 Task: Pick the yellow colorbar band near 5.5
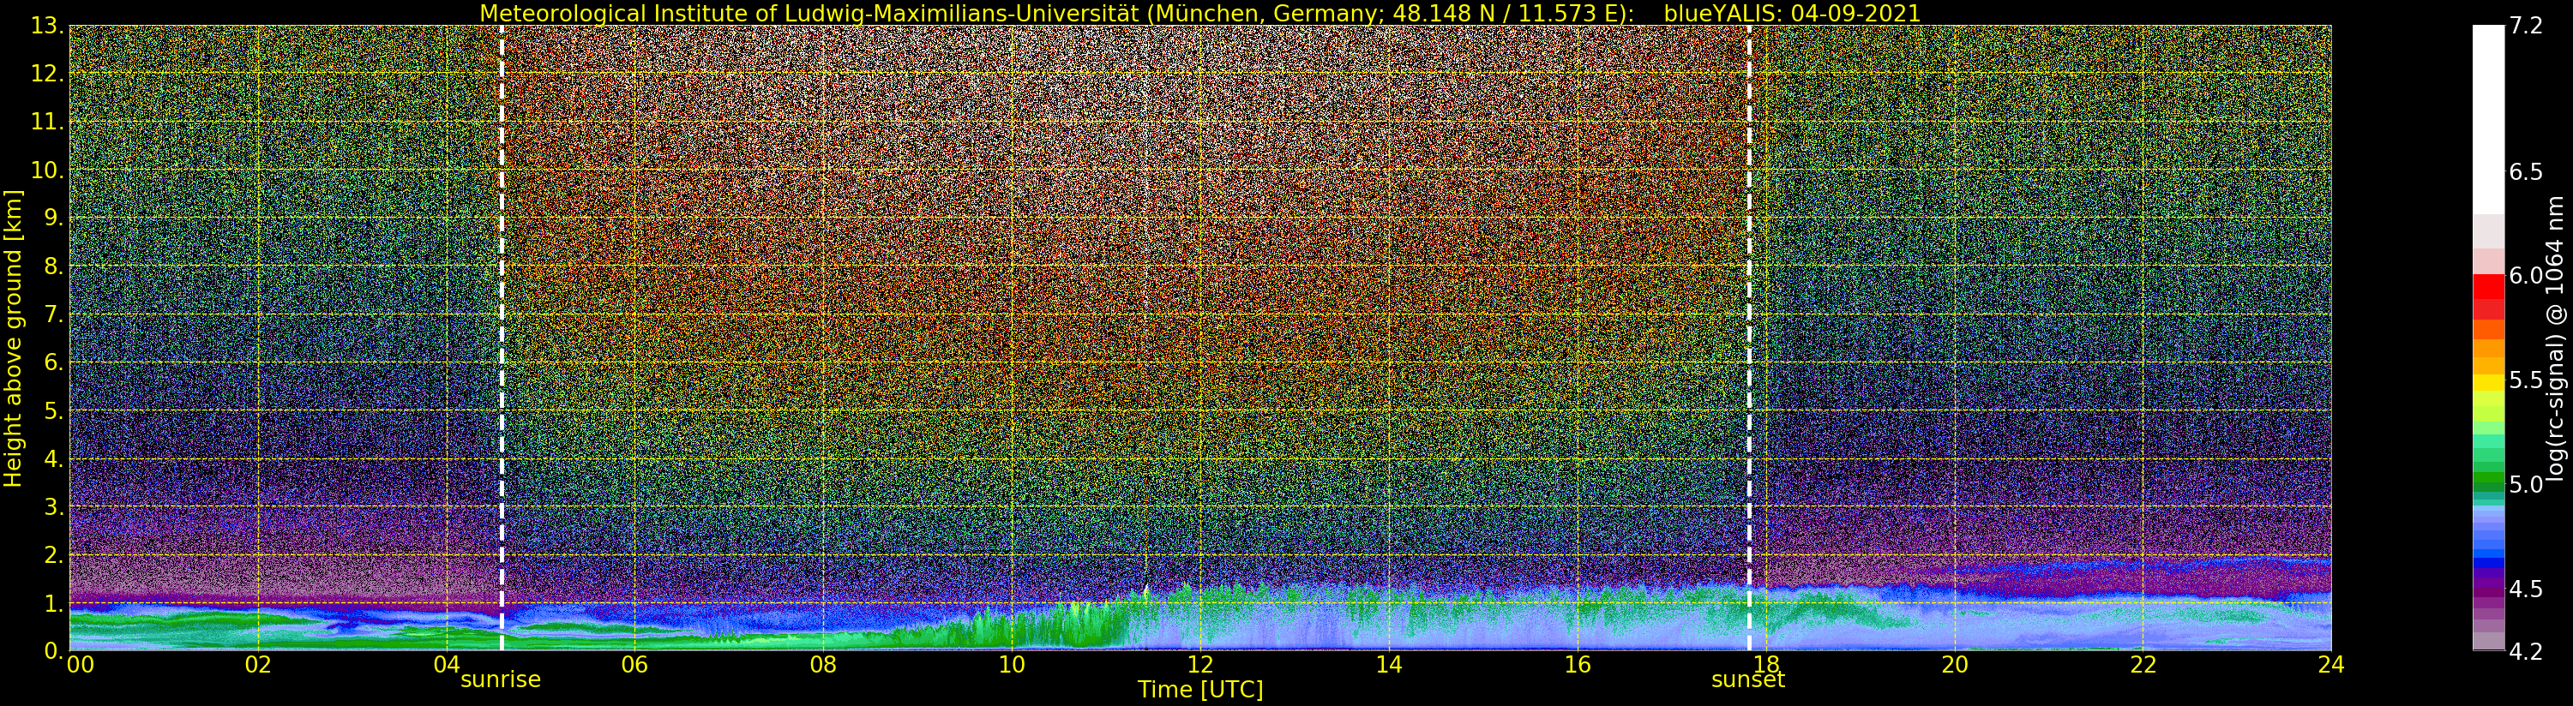[x=2488, y=381]
